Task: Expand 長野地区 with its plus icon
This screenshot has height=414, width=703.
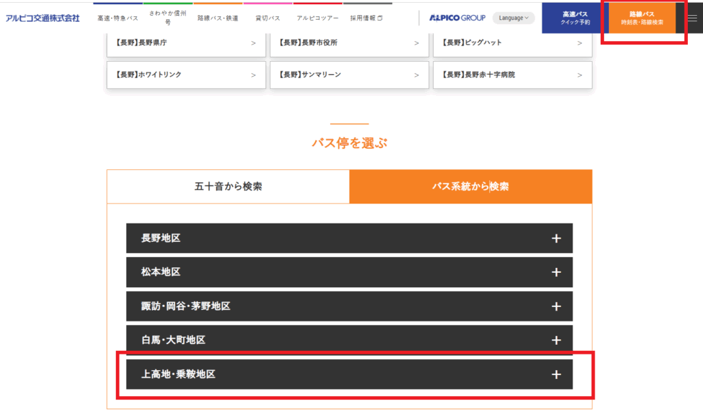Action: [x=556, y=239]
